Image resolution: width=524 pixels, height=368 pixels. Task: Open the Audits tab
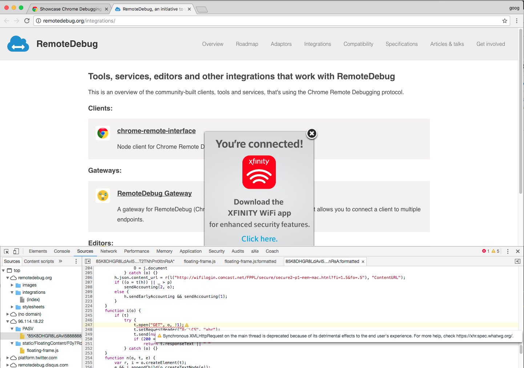(x=238, y=251)
